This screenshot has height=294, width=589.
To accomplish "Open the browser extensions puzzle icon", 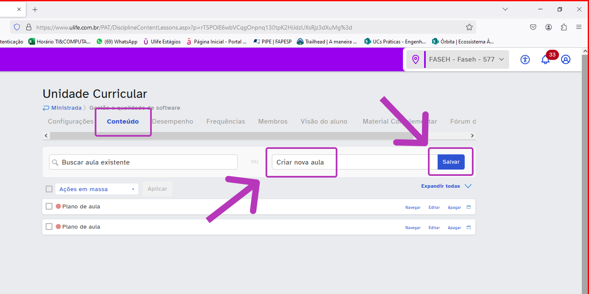I will [x=564, y=27].
